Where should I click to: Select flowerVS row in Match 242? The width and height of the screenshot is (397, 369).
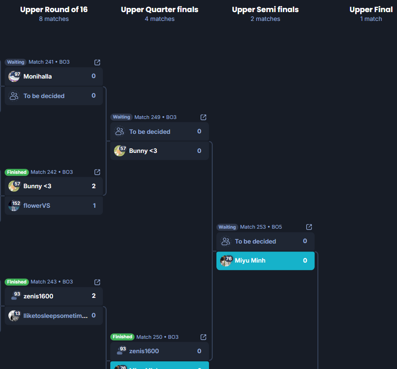[54, 206]
